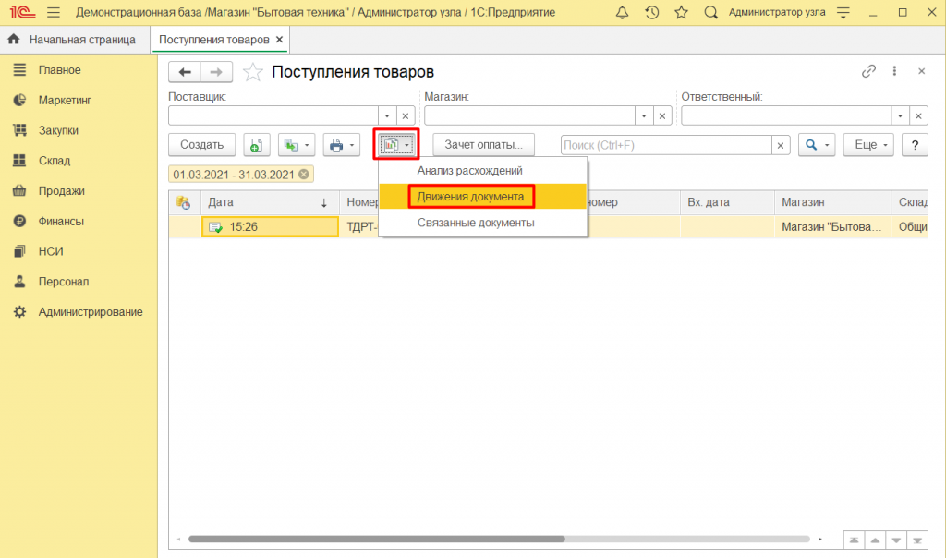Screen dimensions: 946x558
Task: Click the create new document icon
Action: pyautogui.click(x=256, y=145)
